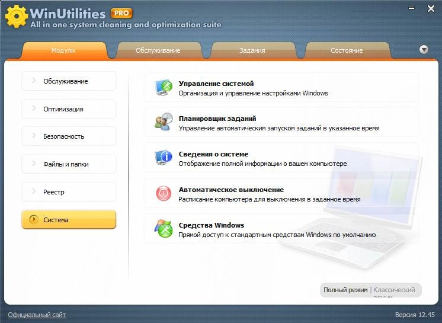Open Сведения о системе title text
442x323 pixels.
213,154
